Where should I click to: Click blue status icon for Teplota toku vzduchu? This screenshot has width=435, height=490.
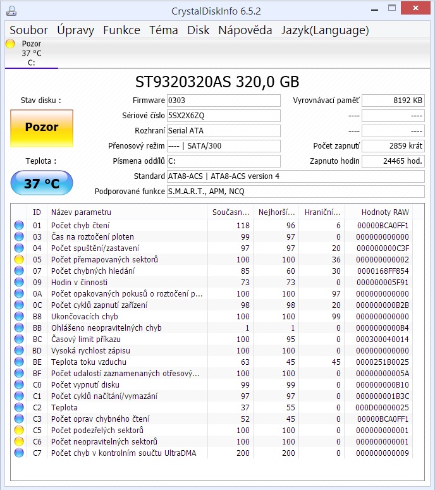pos(19,362)
